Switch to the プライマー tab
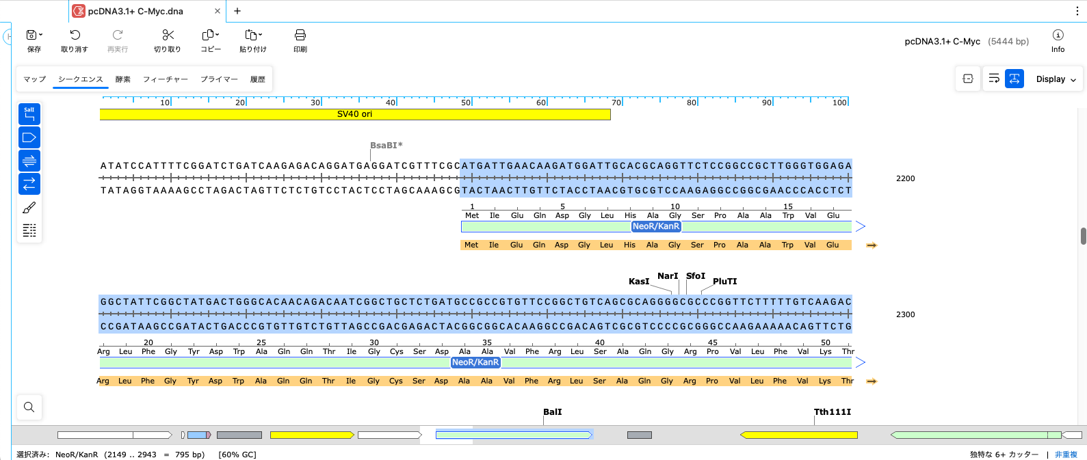Viewport: 1087px width, 460px height. coord(219,79)
